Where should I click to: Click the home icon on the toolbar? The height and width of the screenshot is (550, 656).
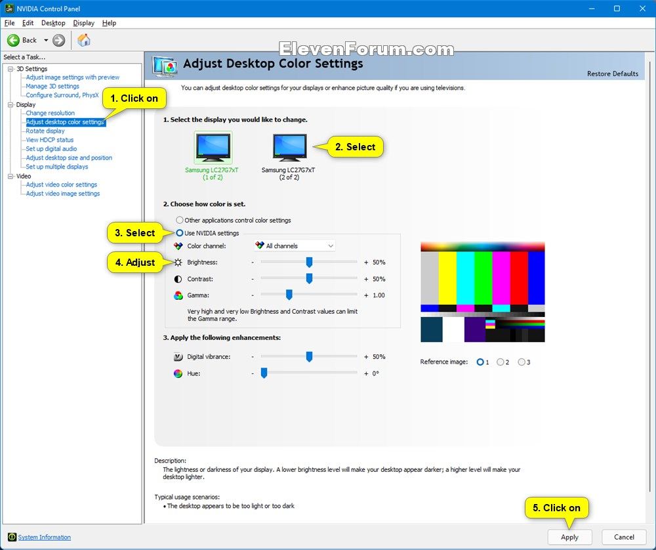pos(83,39)
